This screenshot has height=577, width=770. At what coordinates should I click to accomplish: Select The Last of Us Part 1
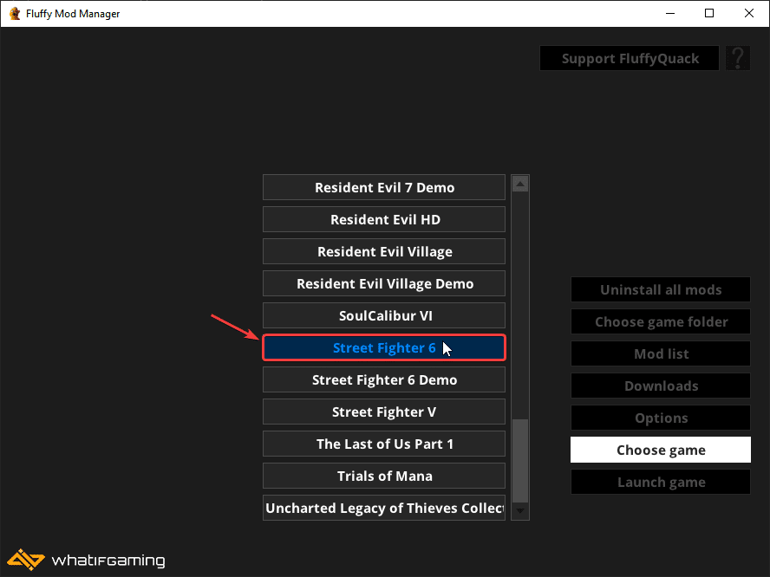tap(384, 444)
